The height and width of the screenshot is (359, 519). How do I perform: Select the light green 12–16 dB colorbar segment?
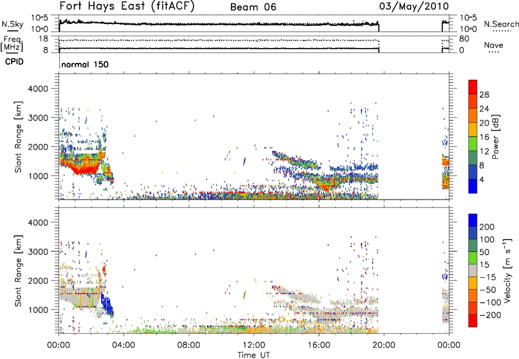[x=473, y=144]
